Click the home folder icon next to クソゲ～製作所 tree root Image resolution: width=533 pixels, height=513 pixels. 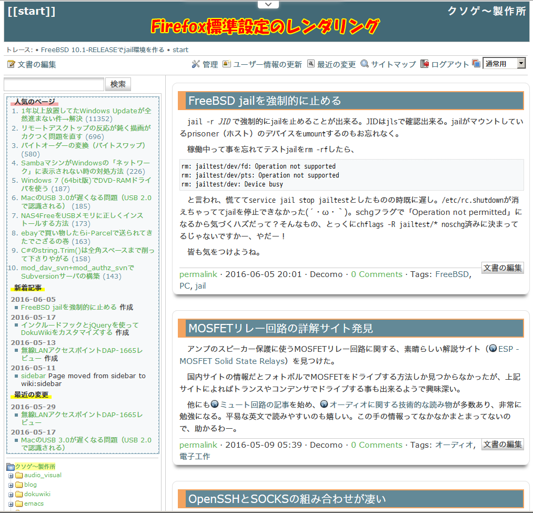pyautogui.click(x=10, y=467)
